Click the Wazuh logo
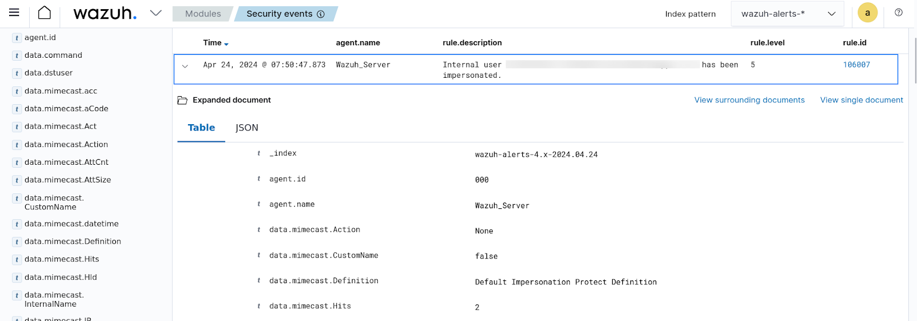This screenshot has height=321, width=917. (105, 13)
